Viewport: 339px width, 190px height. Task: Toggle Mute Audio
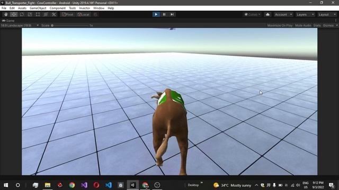(x=303, y=25)
